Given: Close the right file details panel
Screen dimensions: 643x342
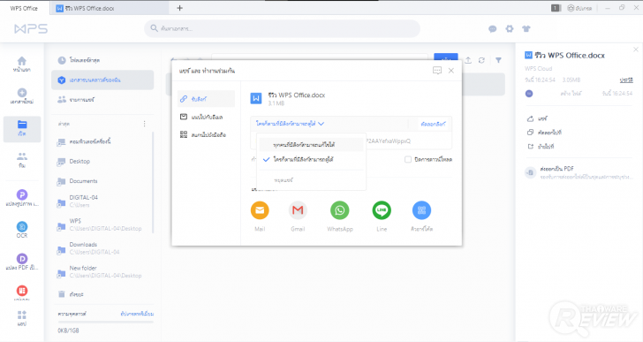Looking at the screenshot, I should pyautogui.click(x=636, y=49).
